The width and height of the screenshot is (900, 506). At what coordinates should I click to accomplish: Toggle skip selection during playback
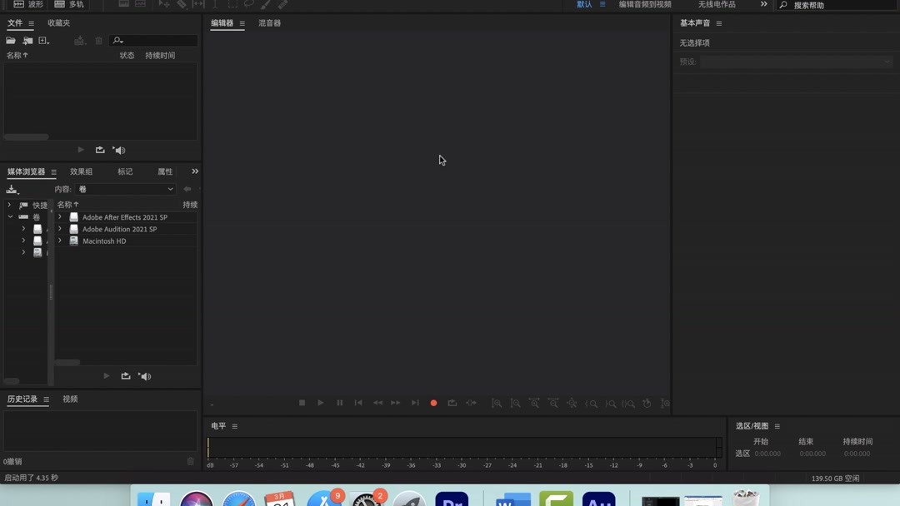coord(471,403)
